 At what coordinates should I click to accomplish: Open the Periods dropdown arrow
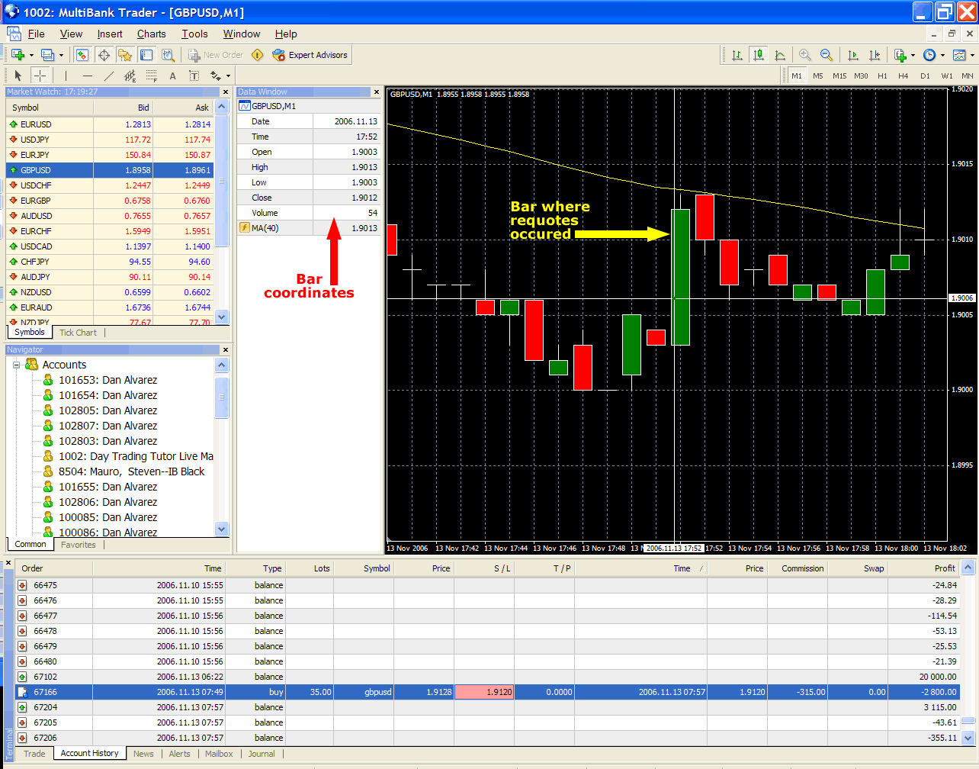(942, 56)
